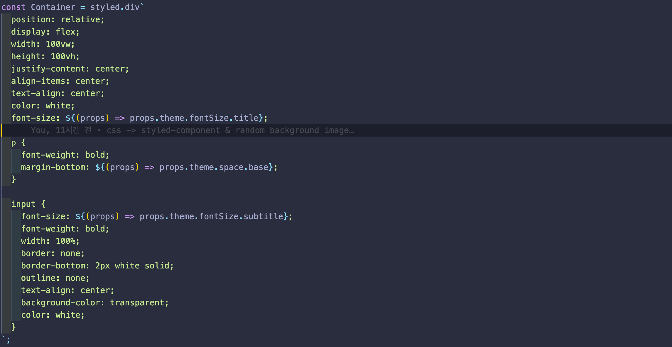Click the const keyword
The width and height of the screenshot is (672, 347).
(x=13, y=7)
